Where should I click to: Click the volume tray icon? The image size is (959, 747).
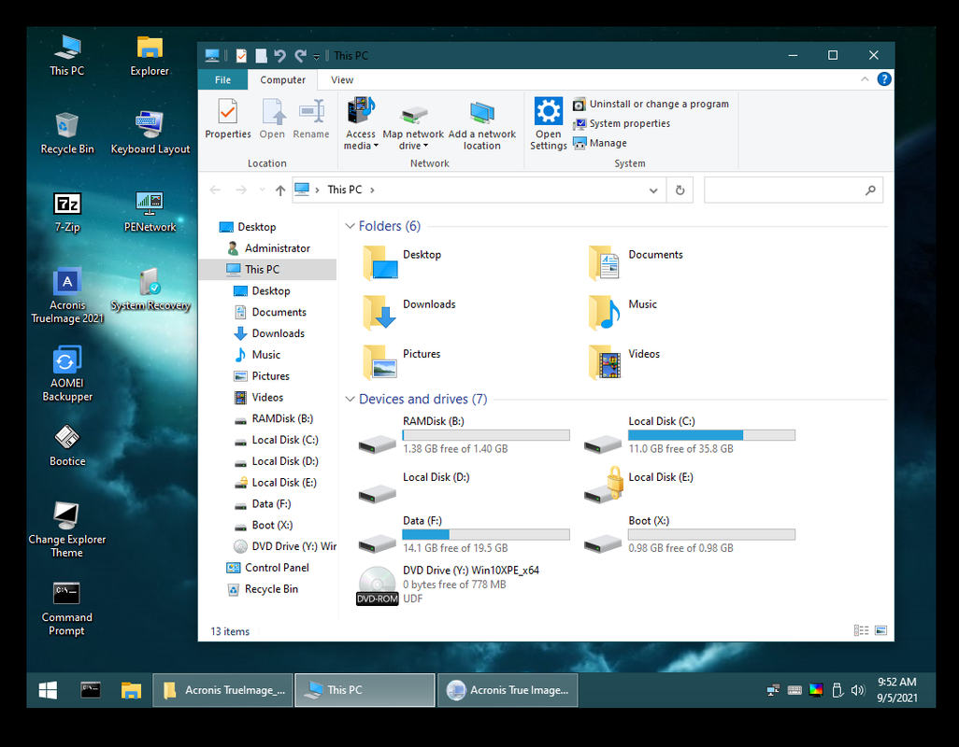[858, 690]
